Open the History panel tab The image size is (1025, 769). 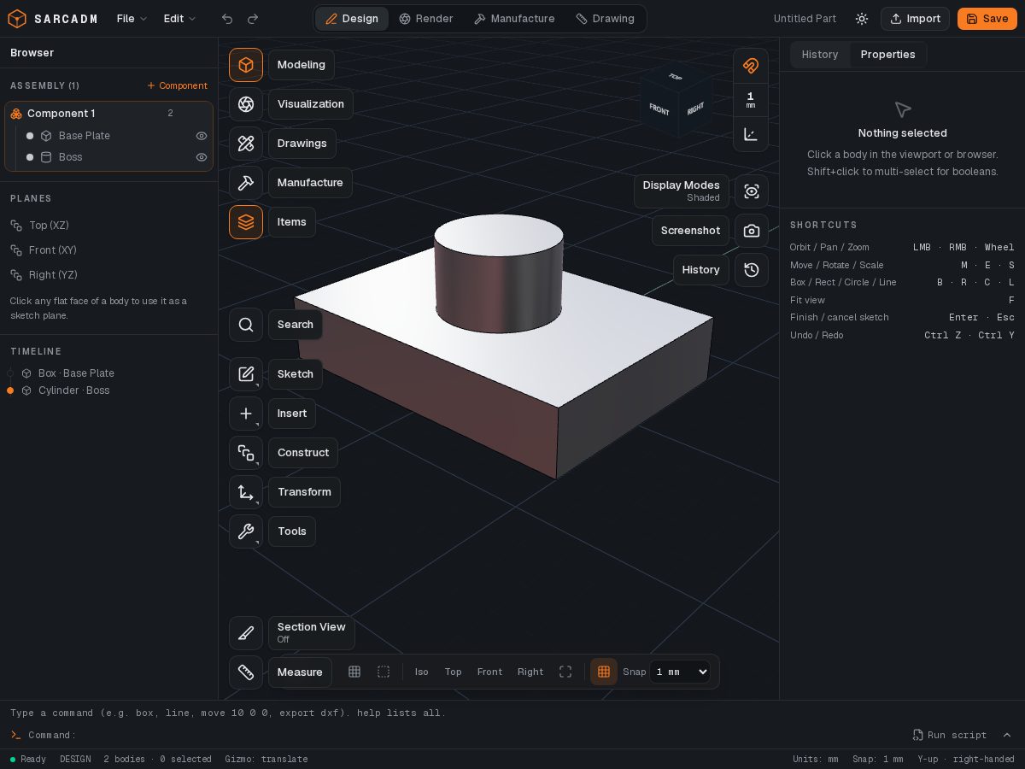820,54
